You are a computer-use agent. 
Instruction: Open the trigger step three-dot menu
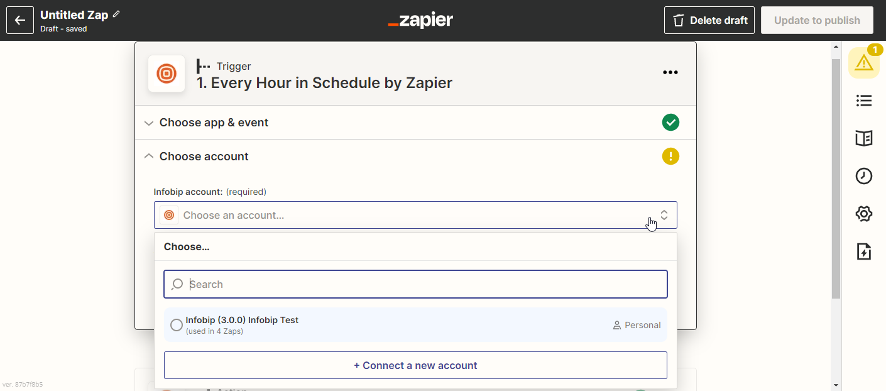pos(670,73)
